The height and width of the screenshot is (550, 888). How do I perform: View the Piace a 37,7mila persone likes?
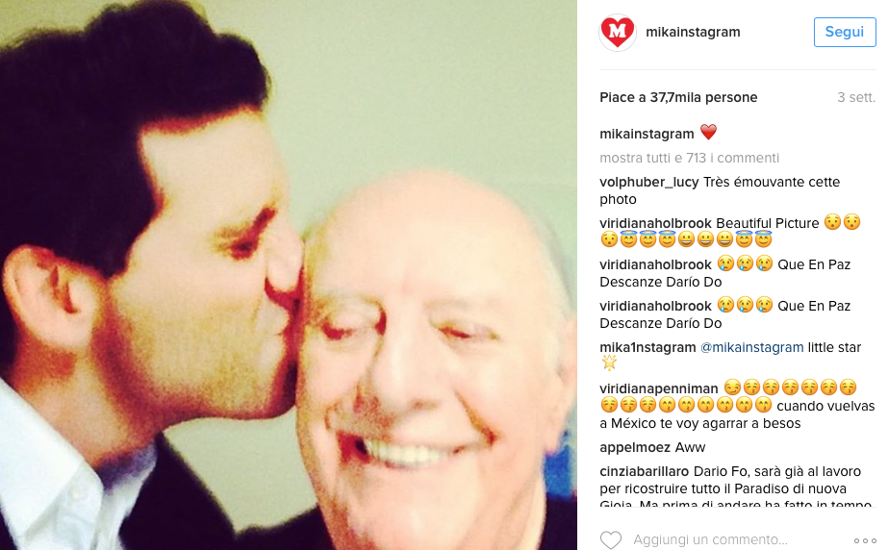(678, 97)
